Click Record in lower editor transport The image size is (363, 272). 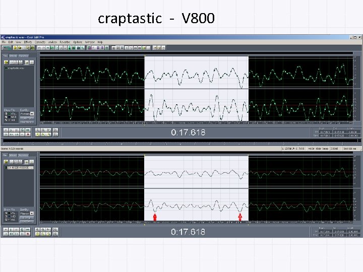[28, 234]
